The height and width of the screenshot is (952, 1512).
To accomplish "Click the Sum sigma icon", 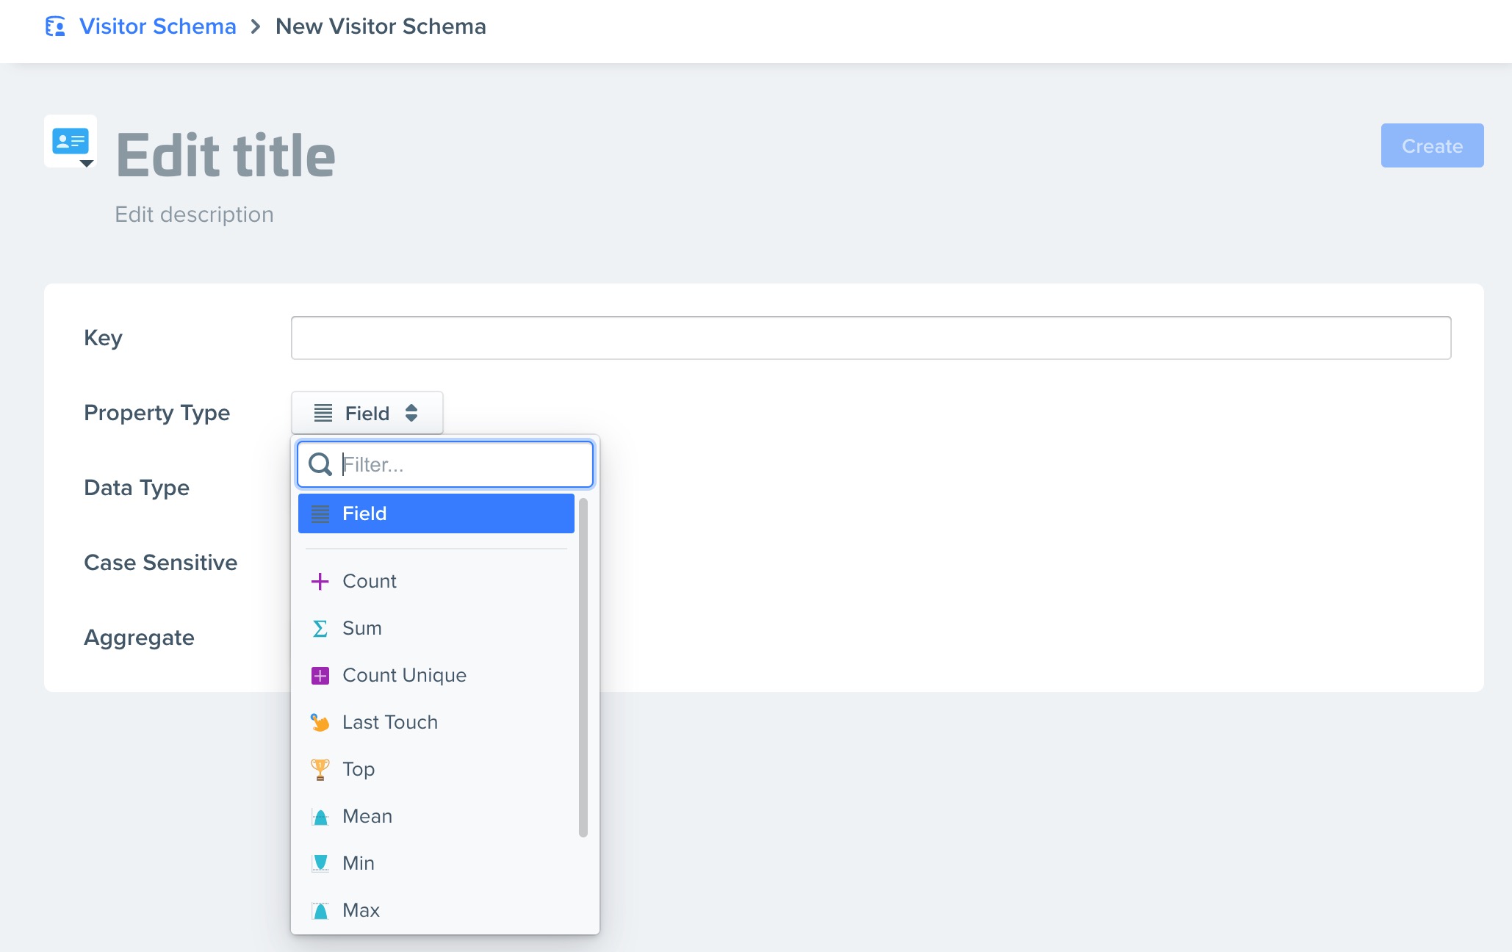I will tap(320, 629).
